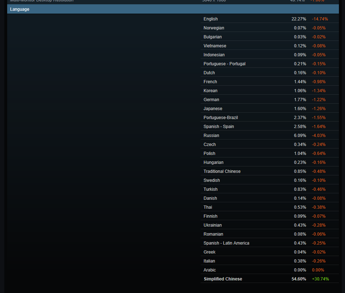Select the Hungarian row

(270, 162)
